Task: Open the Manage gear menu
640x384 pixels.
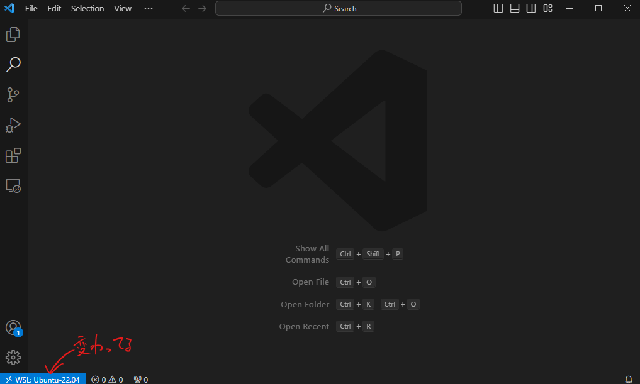Action: [13, 358]
